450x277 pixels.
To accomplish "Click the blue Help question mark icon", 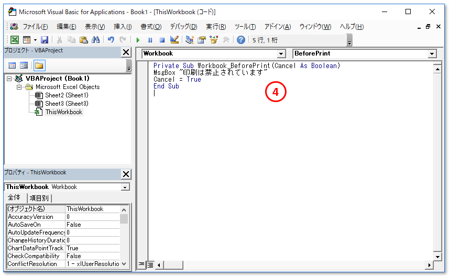I will click(x=241, y=40).
